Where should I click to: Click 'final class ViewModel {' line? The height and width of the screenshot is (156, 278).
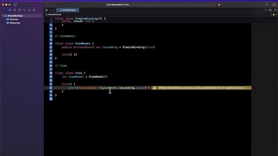[74, 43]
